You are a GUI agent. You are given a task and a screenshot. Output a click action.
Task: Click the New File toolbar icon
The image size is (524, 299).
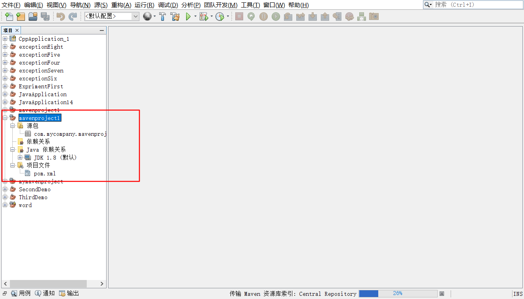tap(9, 17)
